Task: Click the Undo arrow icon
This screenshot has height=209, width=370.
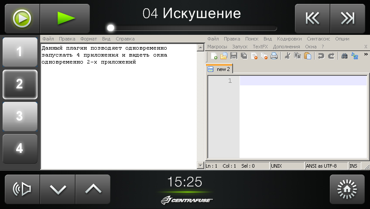Action: click(321, 56)
